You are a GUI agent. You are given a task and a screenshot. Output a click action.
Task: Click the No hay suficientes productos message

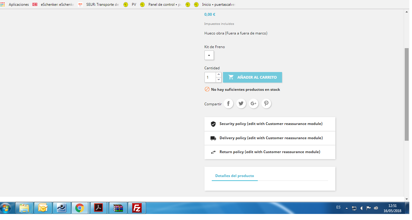(245, 90)
